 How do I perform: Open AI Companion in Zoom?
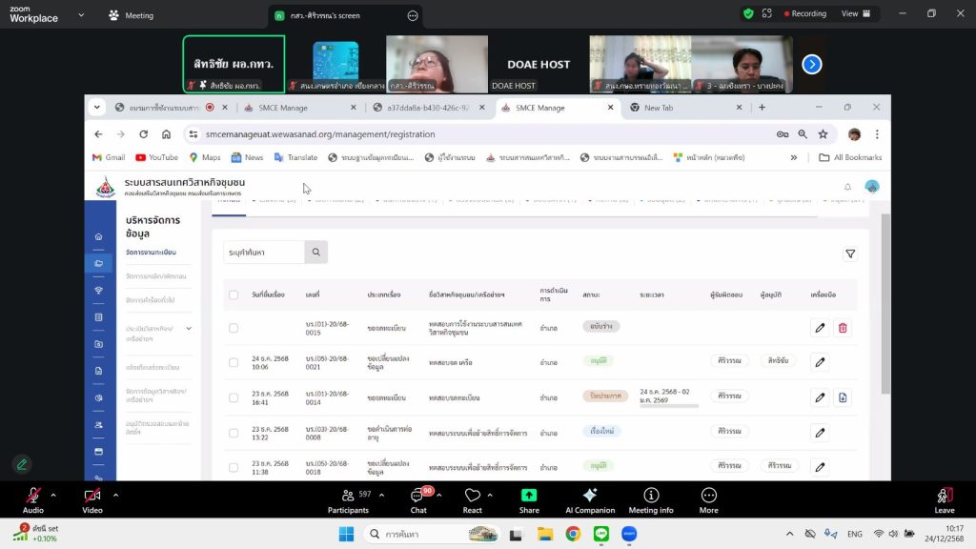[590, 496]
